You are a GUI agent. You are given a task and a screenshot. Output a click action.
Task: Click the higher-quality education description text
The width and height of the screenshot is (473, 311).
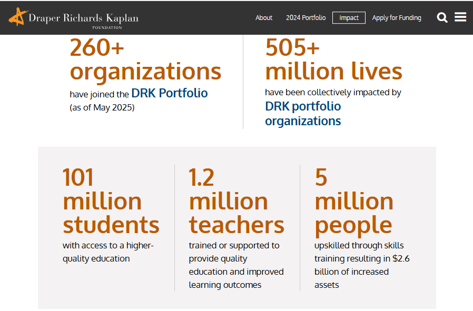(108, 252)
